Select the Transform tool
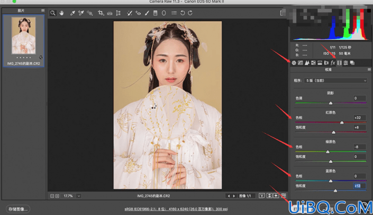This screenshot has height=215, width=373. point(118,13)
